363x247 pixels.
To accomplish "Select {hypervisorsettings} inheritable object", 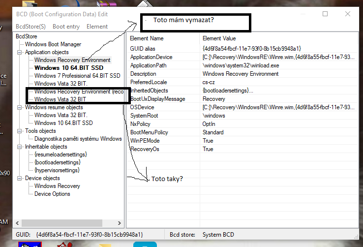I will pyautogui.click(x=57, y=170).
